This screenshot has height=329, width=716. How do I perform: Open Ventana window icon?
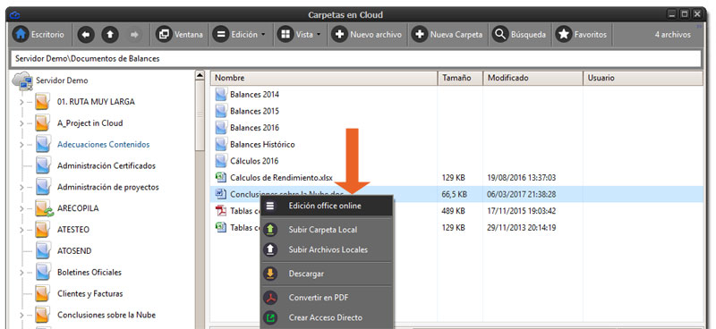click(164, 34)
